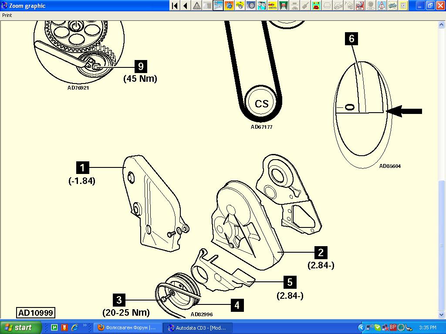Click the previous page arrow icon
Screen dimensions: 446x334
pyautogui.click(x=186, y=6)
